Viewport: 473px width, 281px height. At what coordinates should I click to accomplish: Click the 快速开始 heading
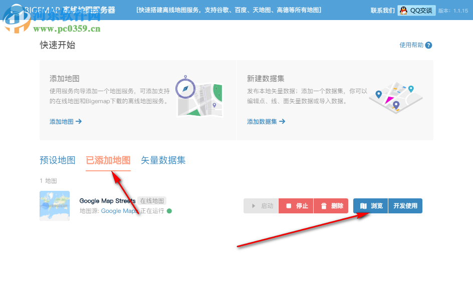(x=57, y=45)
